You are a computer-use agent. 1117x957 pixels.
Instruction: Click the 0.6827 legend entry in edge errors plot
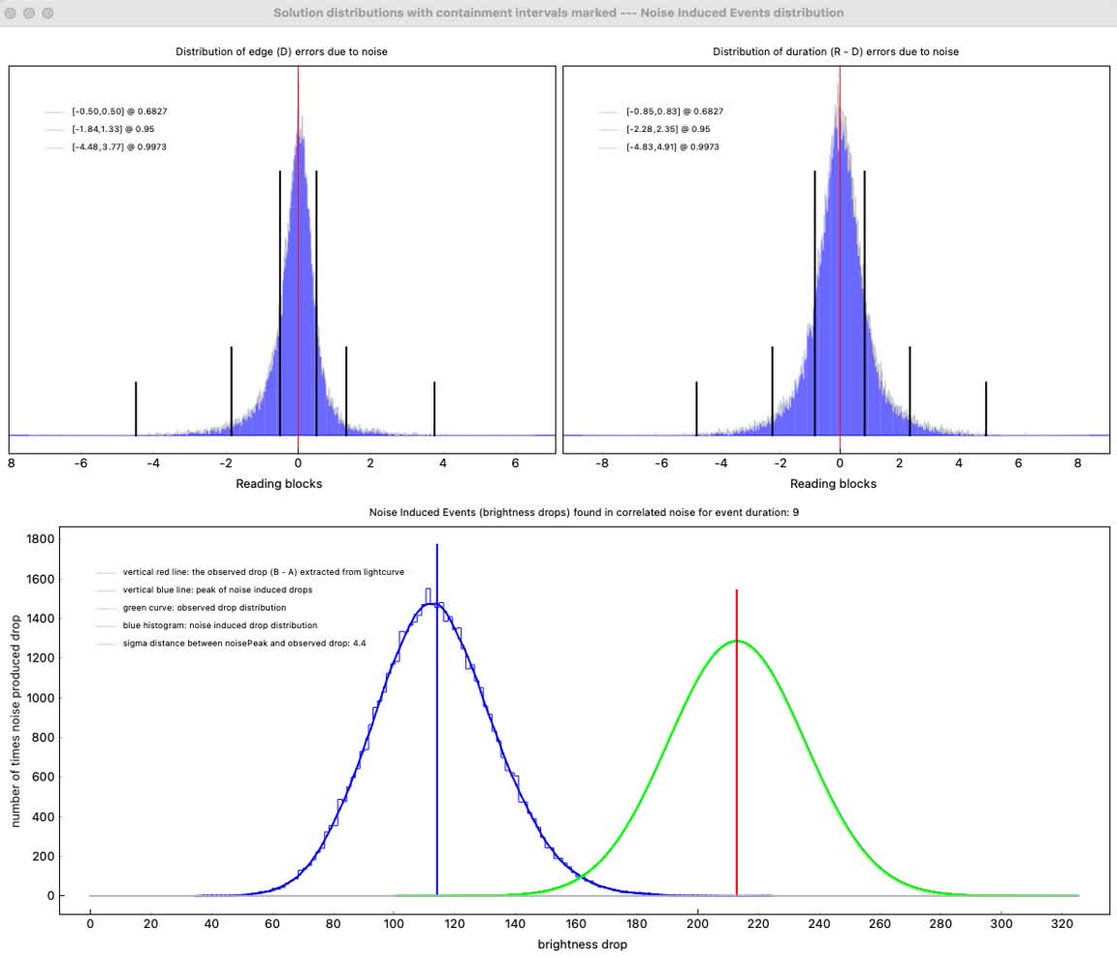point(112,112)
